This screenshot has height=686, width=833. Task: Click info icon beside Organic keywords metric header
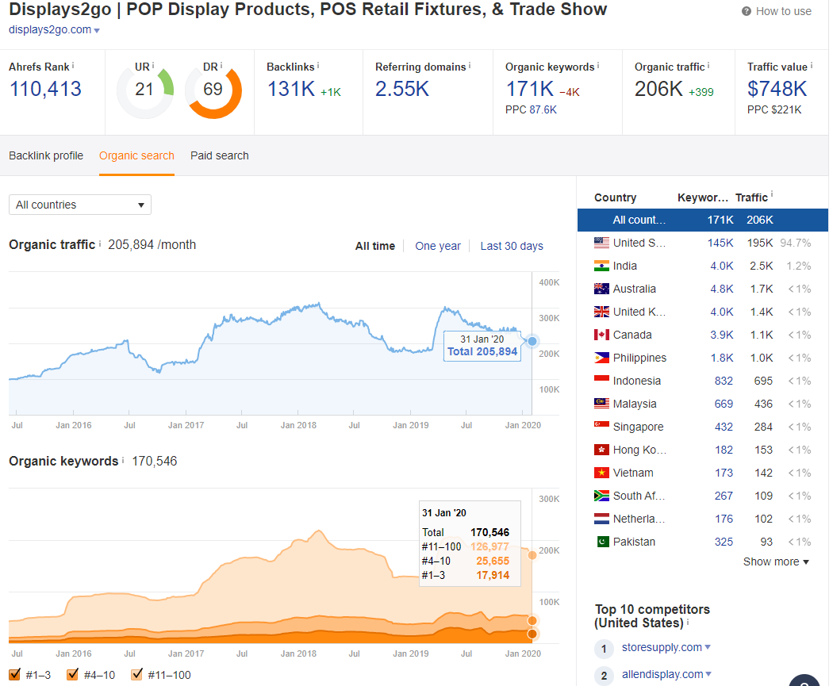597,65
